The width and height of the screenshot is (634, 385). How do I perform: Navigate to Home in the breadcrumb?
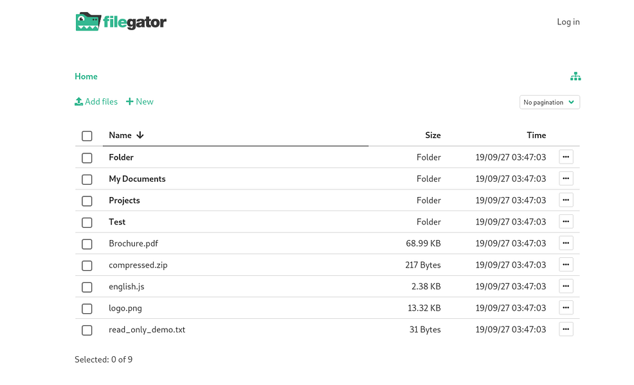[86, 76]
